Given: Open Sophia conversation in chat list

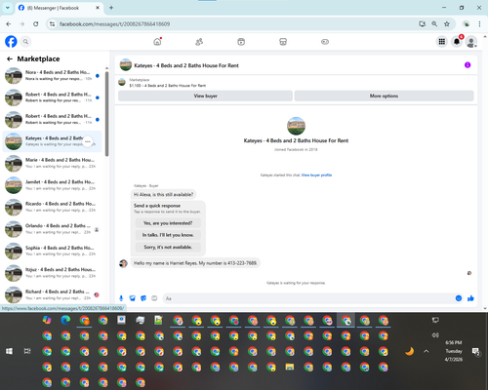Looking at the screenshot, I should (x=52, y=251).
